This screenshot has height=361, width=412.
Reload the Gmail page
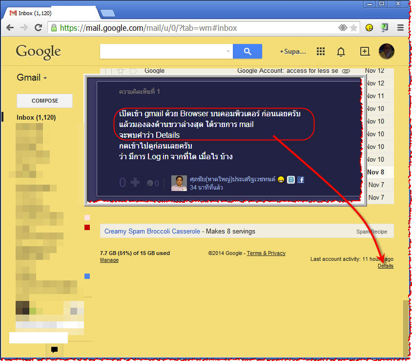point(39,28)
